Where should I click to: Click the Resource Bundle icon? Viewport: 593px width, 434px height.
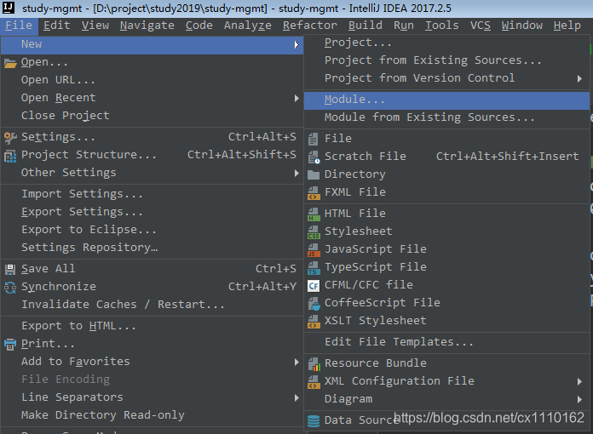pos(314,364)
